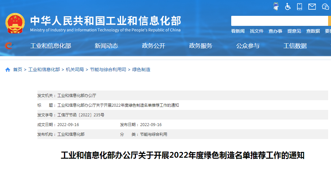Image resolution: width=331 pixels, height=170 pixels.
Task: Open 工信数据 in the navigation bar
Action: [295, 46]
